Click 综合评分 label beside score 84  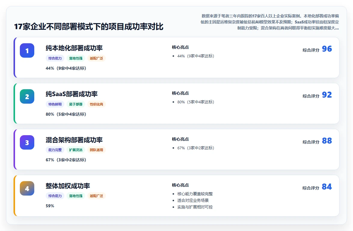click(311, 188)
